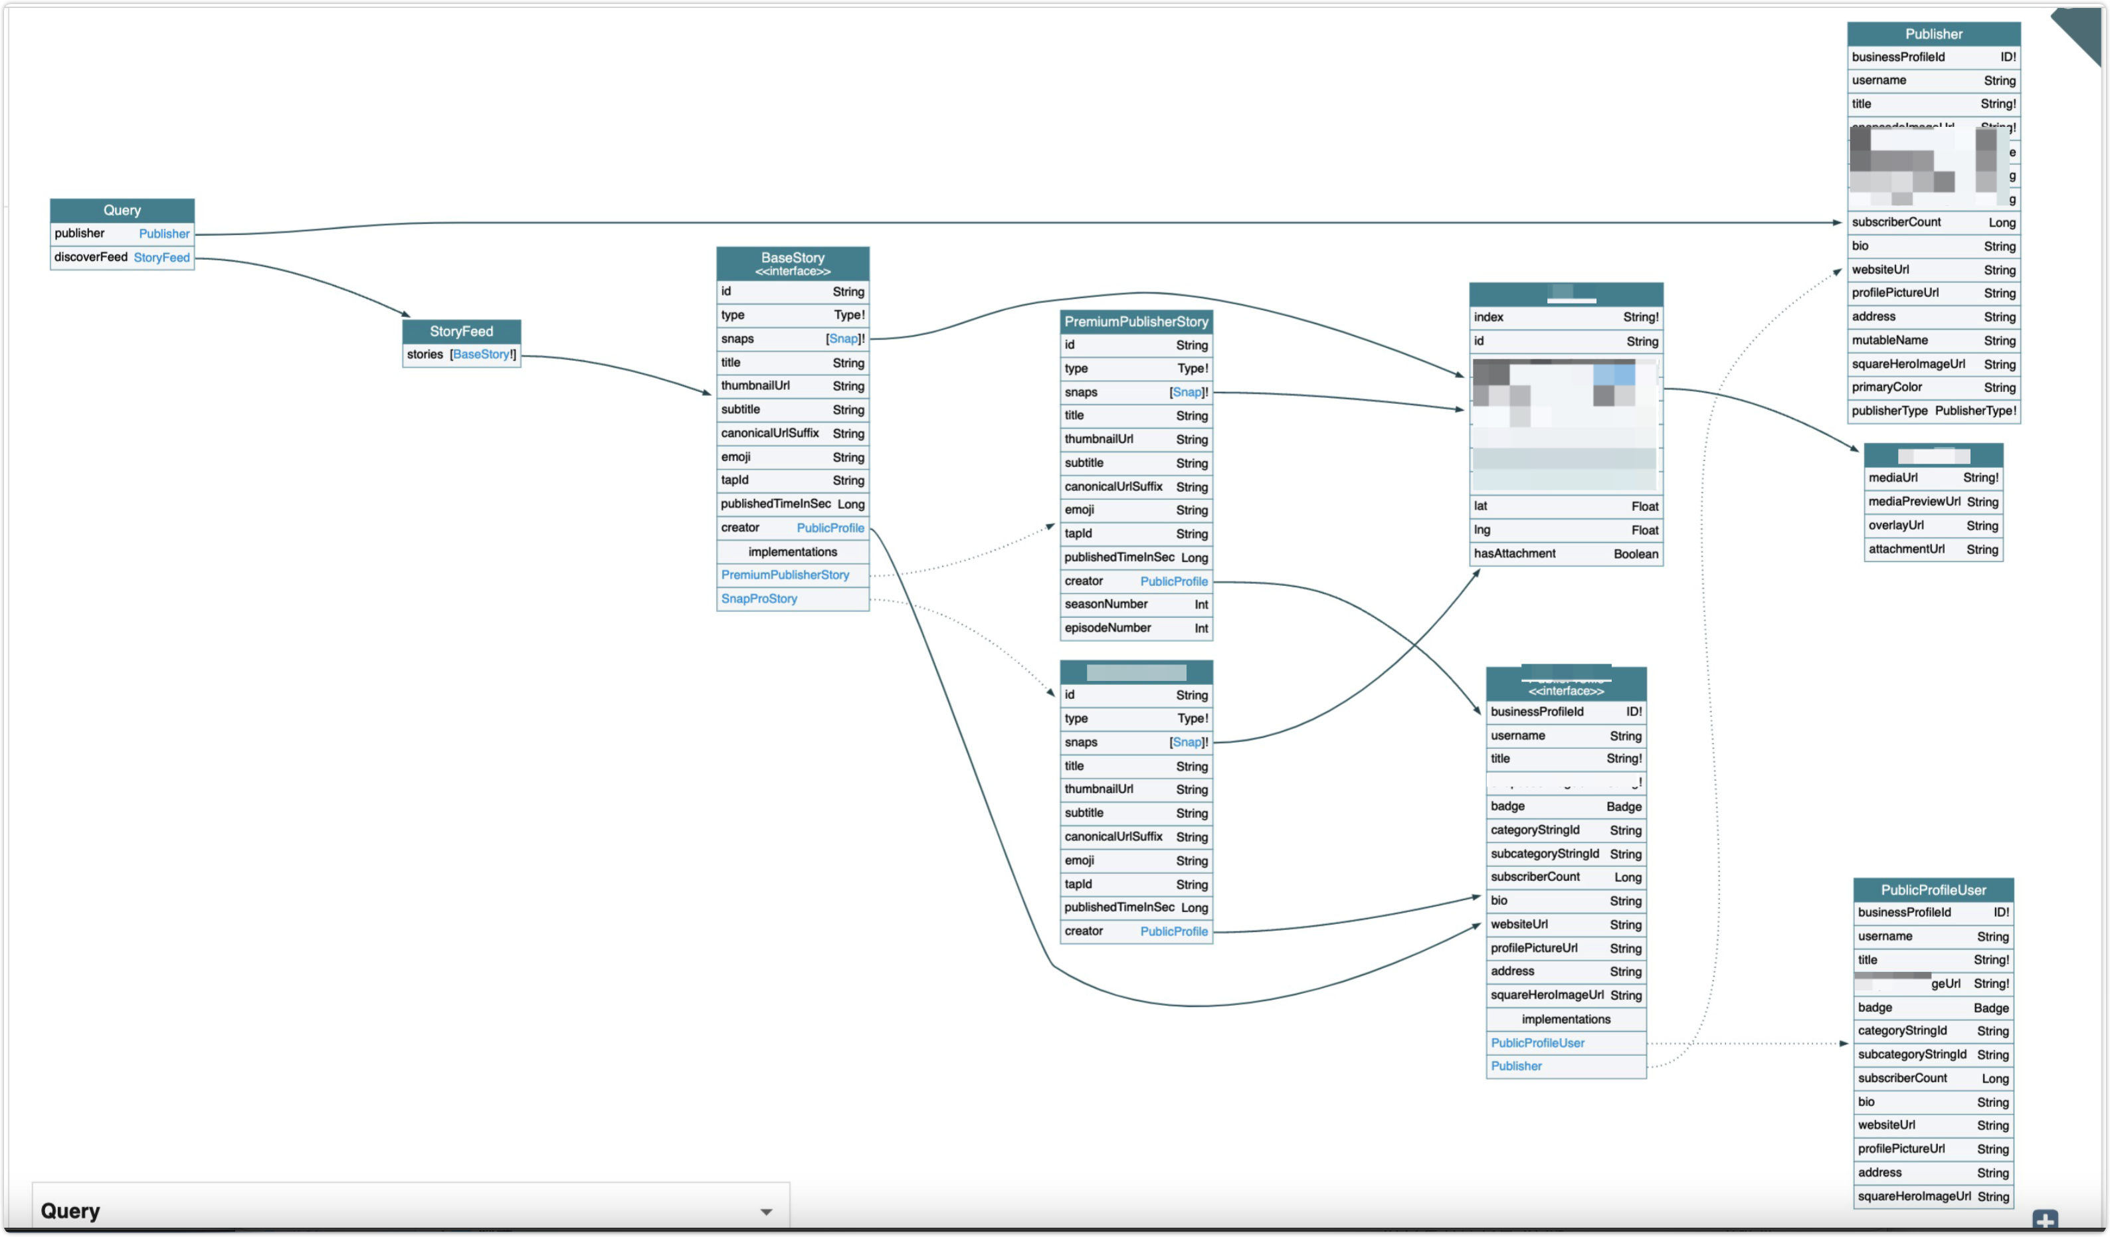This screenshot has height=1237, width=2110.
Task: Select the lng Float field row
Action: 1566,530
